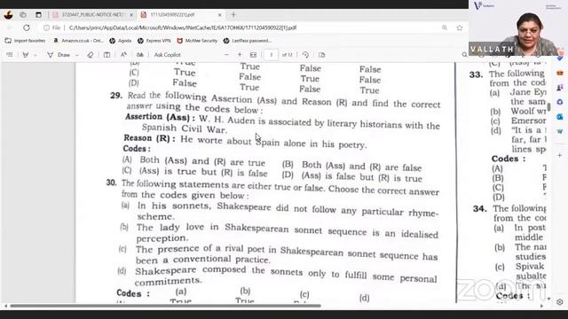Click the Read aloud icon

123,55
